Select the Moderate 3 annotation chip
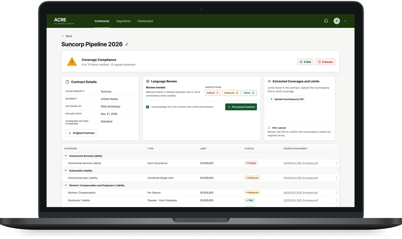The image size is (402, 239). 231,93
